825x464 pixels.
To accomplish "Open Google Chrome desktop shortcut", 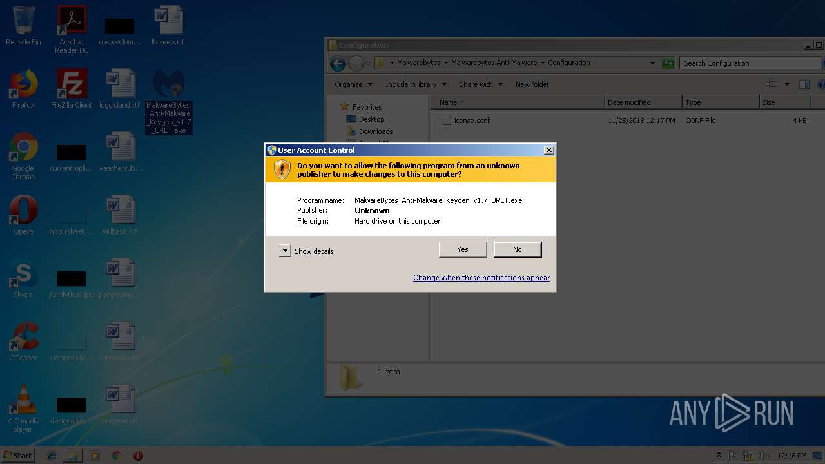I will coord(23,157).
